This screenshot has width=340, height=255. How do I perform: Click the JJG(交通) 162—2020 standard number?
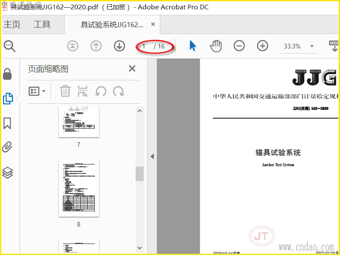tap(311, 108)
